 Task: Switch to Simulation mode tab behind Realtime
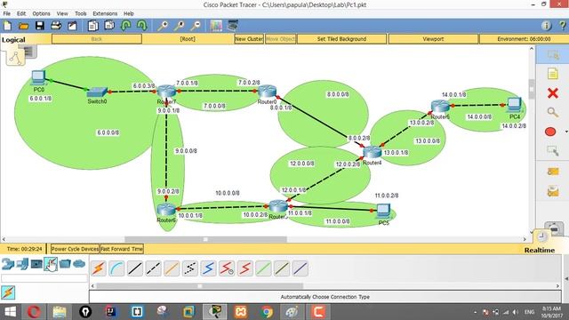pos(555,228)
